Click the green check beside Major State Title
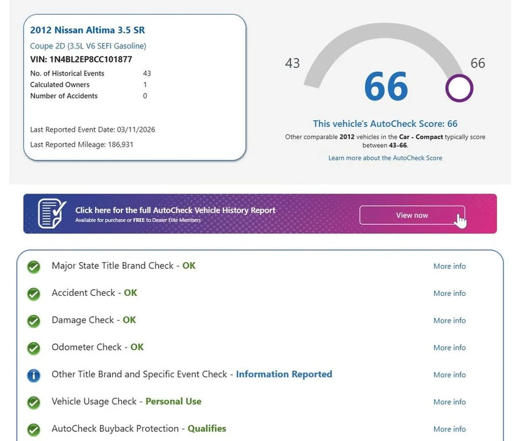 [x=34, y=266]
